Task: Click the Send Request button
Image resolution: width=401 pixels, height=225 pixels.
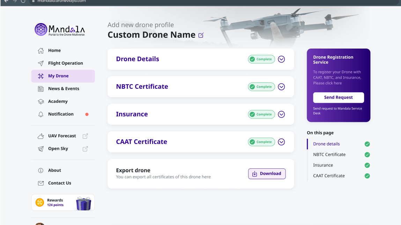Action: [338, 97]
